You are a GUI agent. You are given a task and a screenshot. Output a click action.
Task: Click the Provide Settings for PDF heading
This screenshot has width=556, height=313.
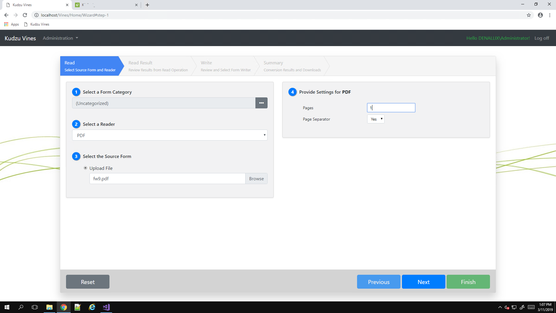(x=325, y=92)
